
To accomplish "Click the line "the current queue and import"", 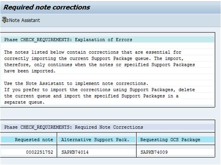I will click(x=91, y=96).
